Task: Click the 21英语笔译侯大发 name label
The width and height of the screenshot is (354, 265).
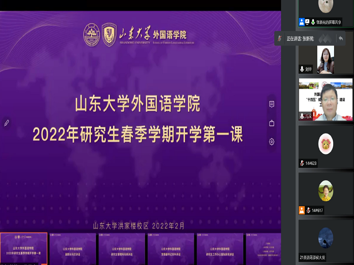Action: click(312, 257)
